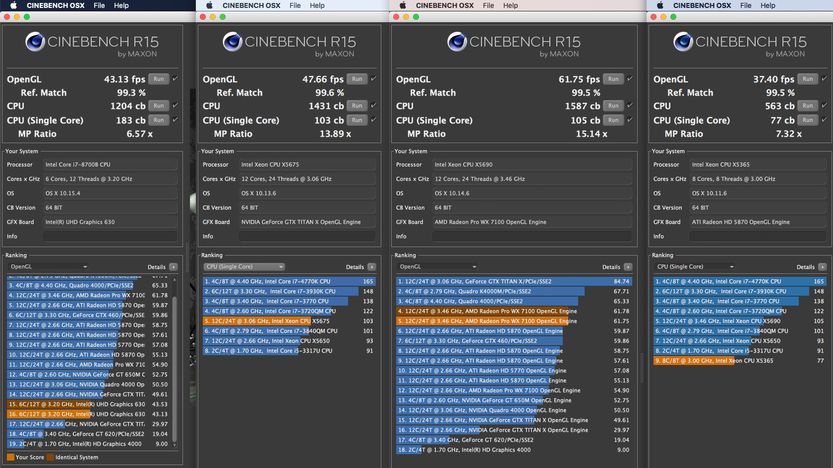Open File menu in the second window

(x=295, y=5)
